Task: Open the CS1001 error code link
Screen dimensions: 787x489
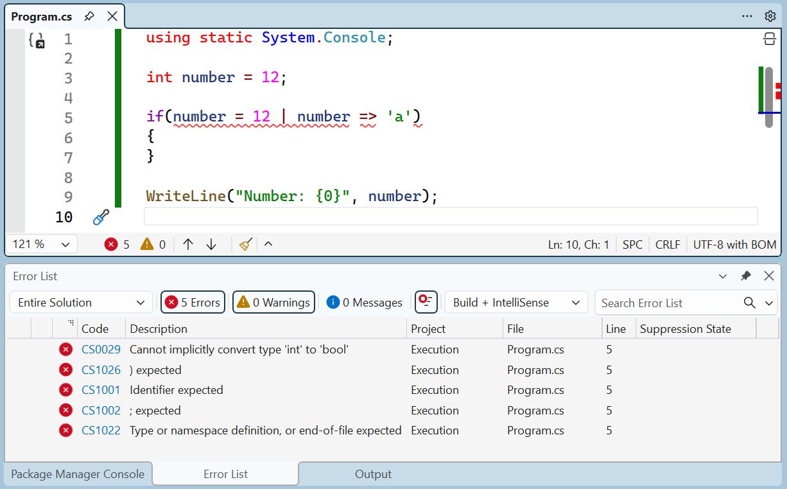Action: pos(101,390)
